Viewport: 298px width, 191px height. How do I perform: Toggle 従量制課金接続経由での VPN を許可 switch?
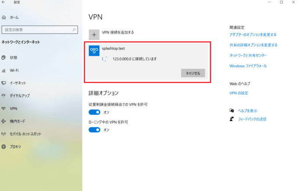click(95, 112)
